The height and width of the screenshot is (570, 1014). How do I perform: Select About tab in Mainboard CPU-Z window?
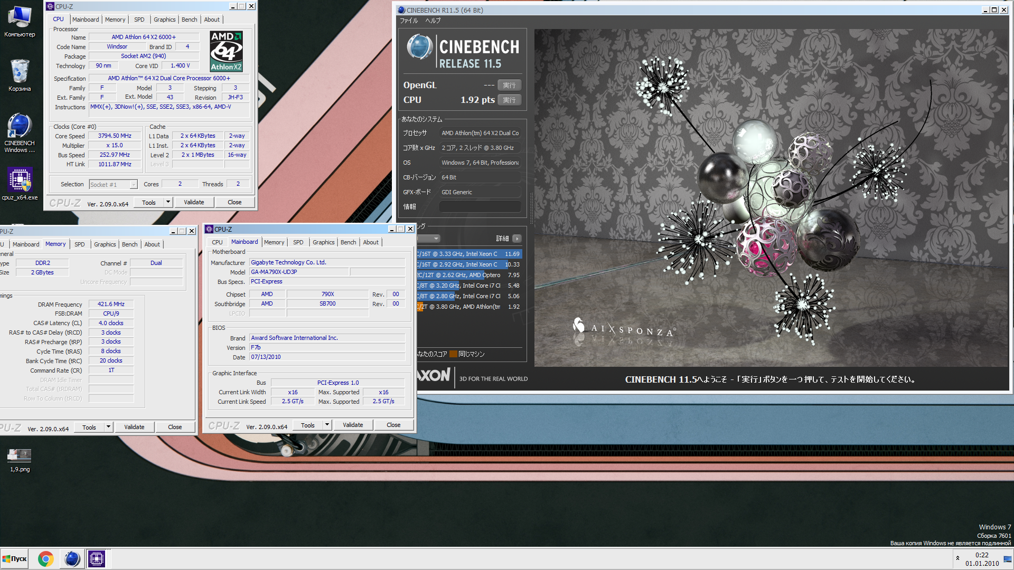pos(371,242)
